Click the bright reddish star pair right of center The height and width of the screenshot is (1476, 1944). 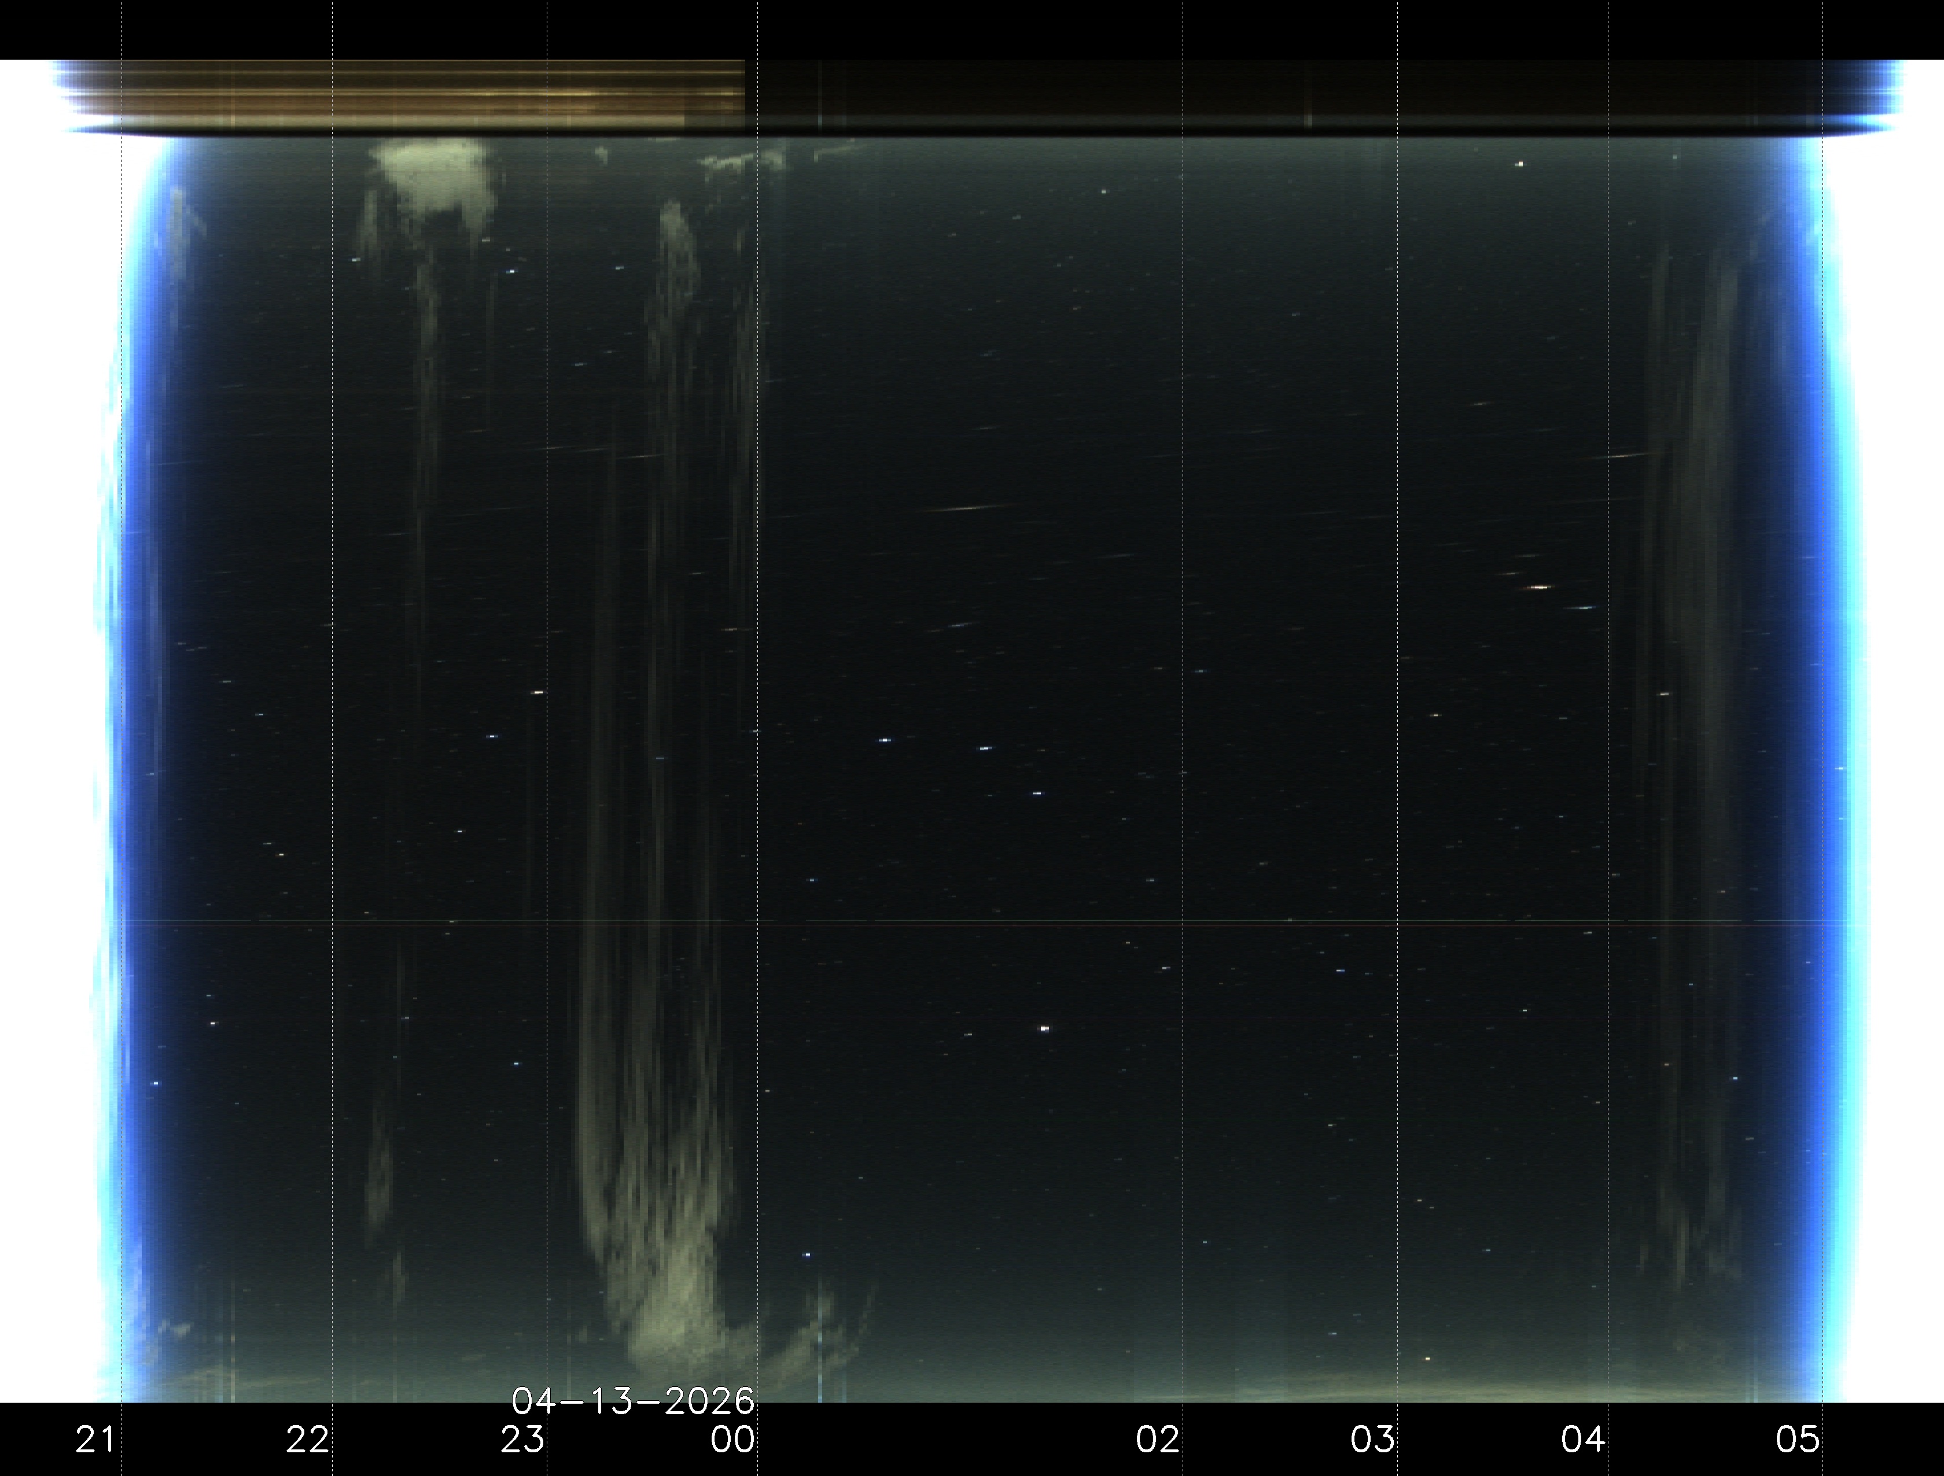tap(1539, 587)
